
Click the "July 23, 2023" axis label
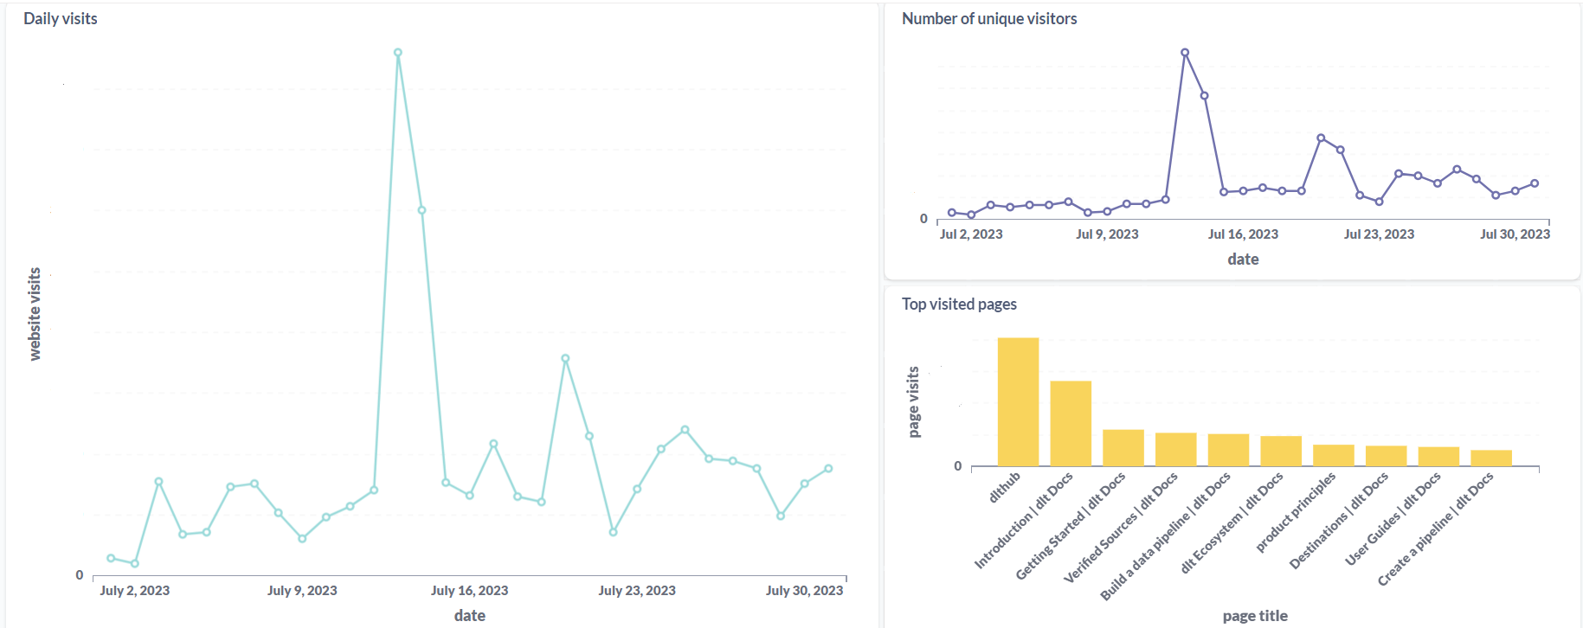tap(637, 590)
